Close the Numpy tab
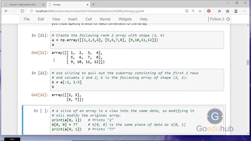The width and height of the screenshot is (251, 141). pos(87,5)
